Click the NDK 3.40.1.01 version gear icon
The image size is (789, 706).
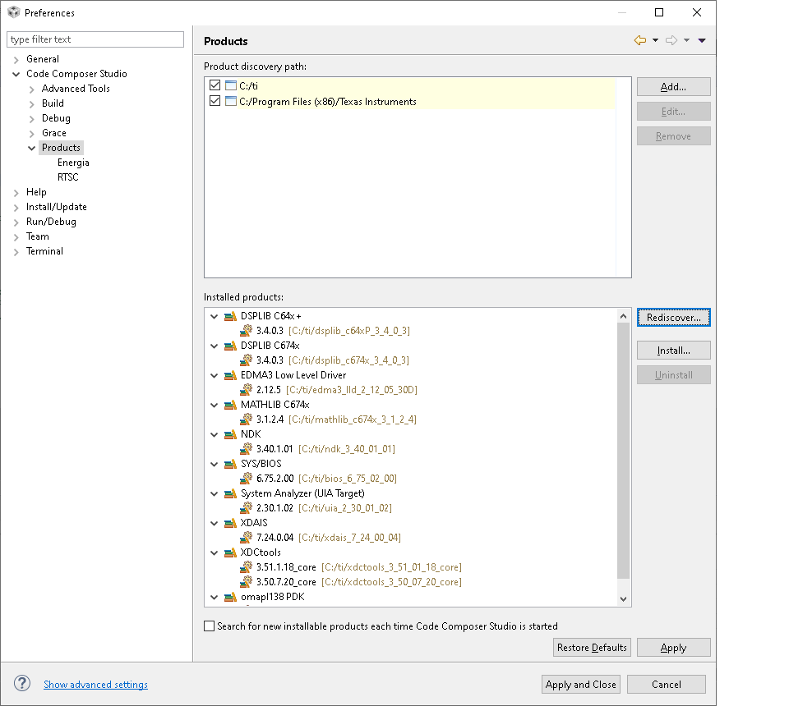(x=246, y=449)
